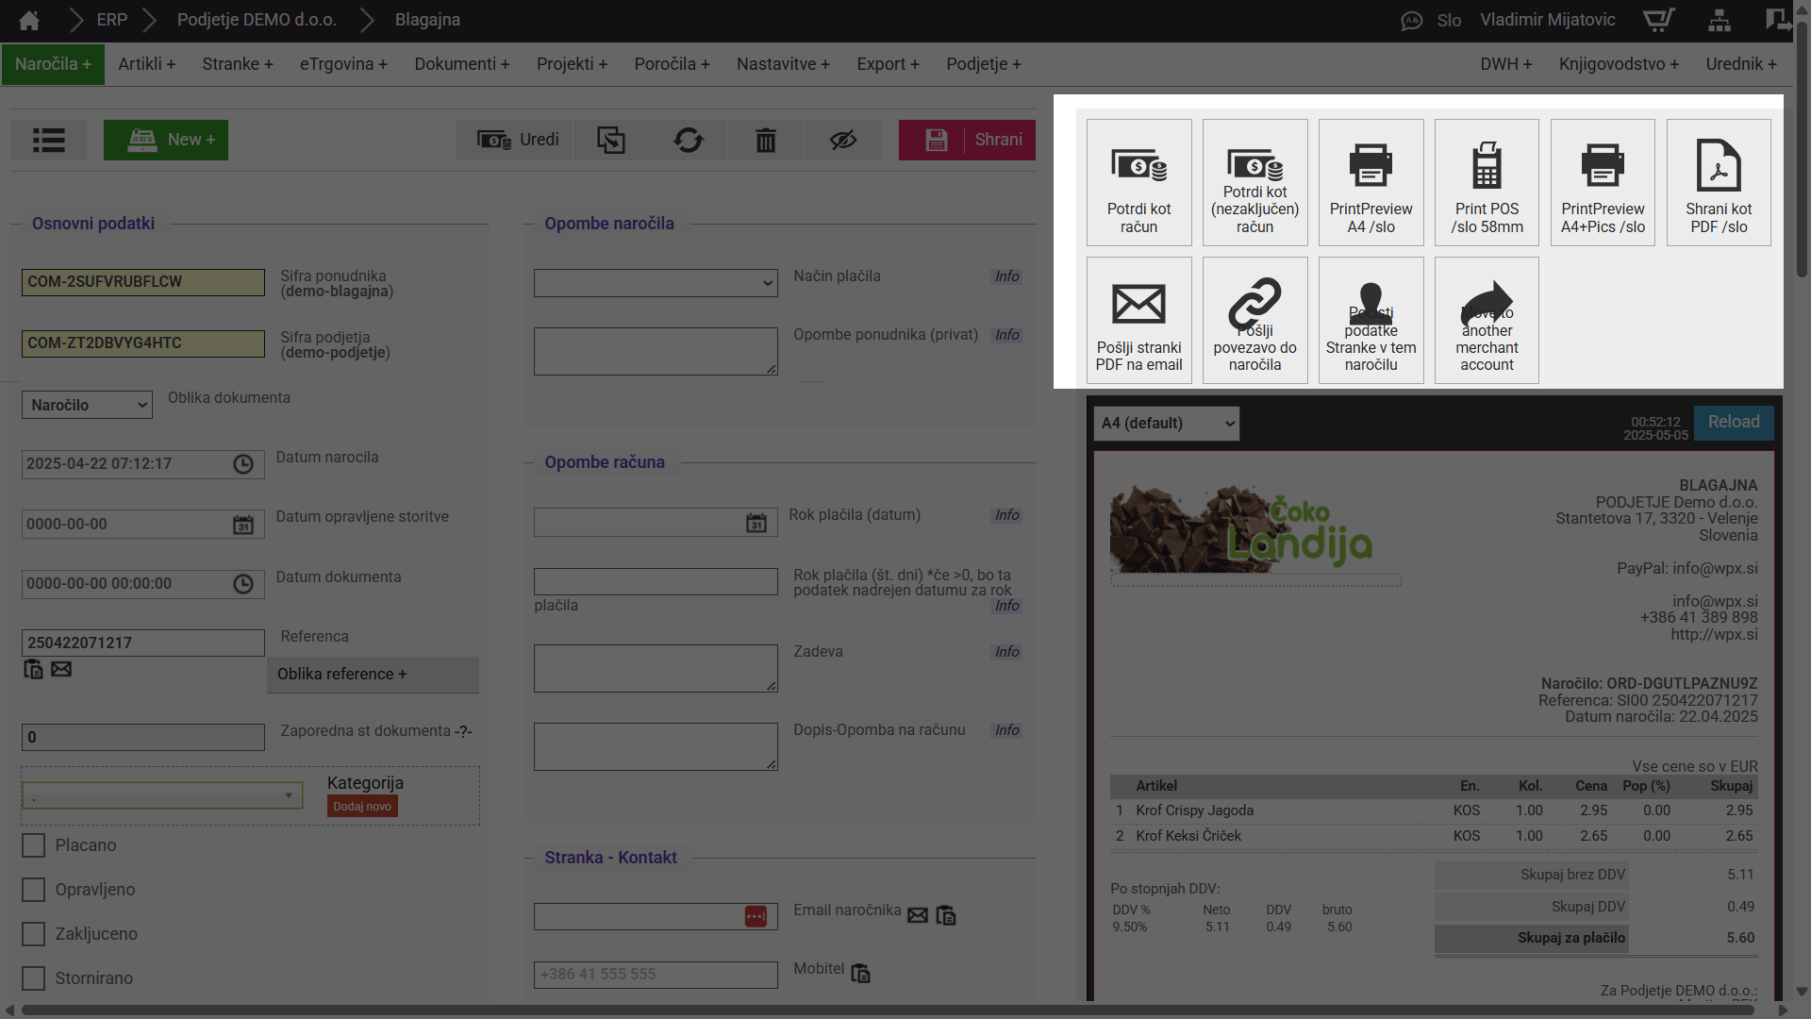Open the Artikli + menu
Viewport: 1811px width, 1019px height.
click(x=146, y=64)
